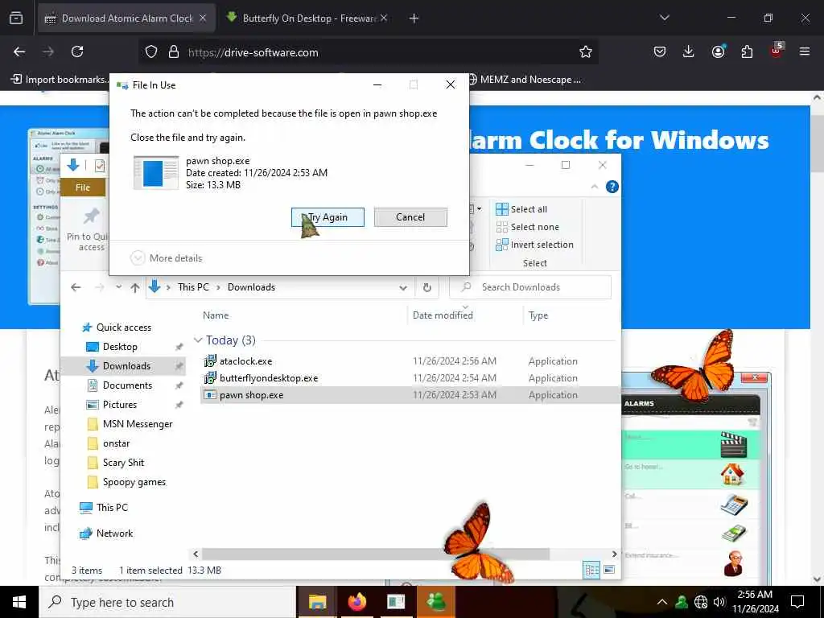
Task: Switch Explorer to large icons view
Action: point(610,571)
